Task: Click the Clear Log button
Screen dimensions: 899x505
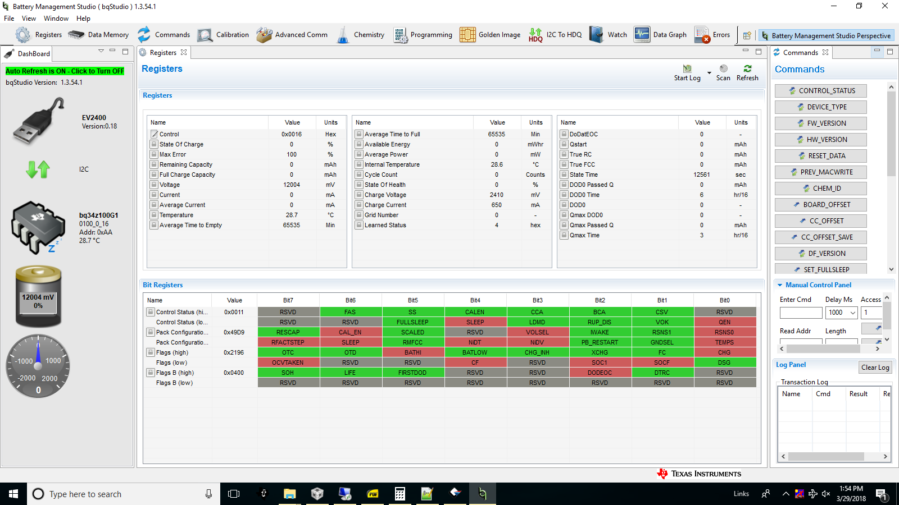Action: click(875, 368)
